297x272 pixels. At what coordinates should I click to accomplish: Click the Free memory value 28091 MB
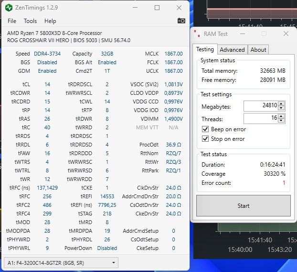(273, 80)
